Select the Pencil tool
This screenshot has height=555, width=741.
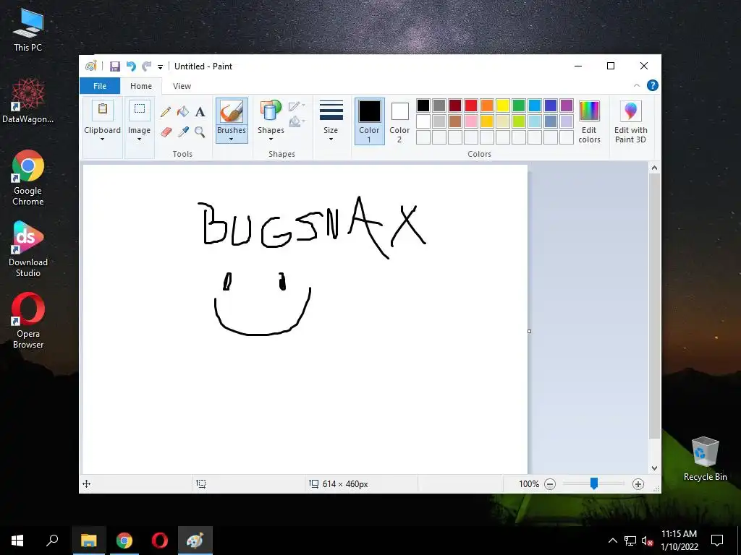click(166, 112)
